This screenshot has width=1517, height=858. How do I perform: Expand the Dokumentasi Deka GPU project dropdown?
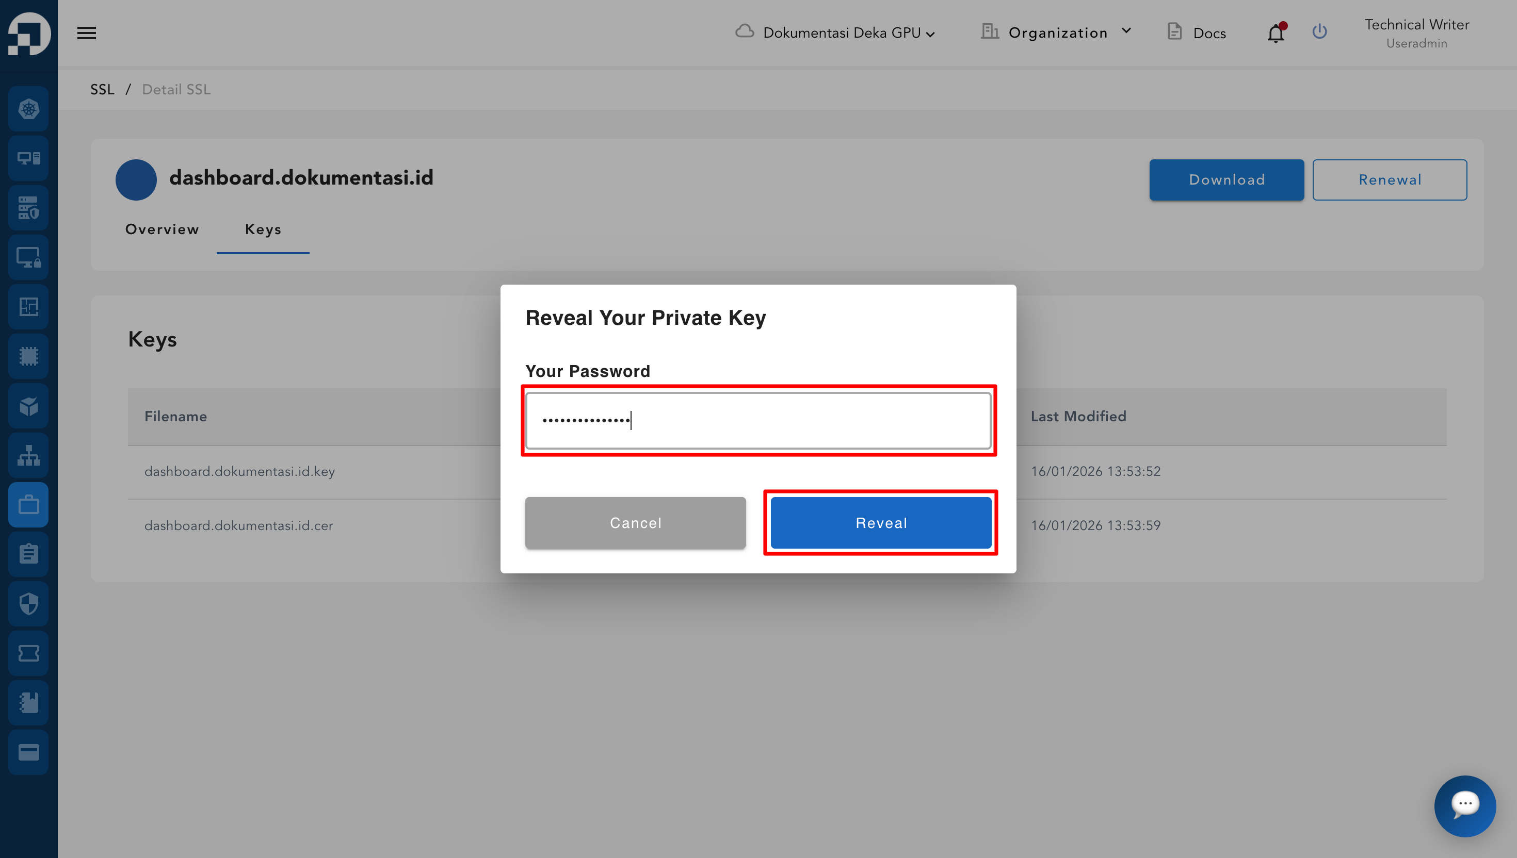(x=835, y=33)
